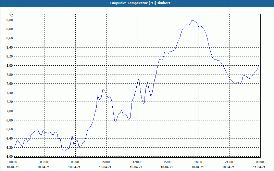
Task: Click the 21:00 time label
Action: [229, 162]
